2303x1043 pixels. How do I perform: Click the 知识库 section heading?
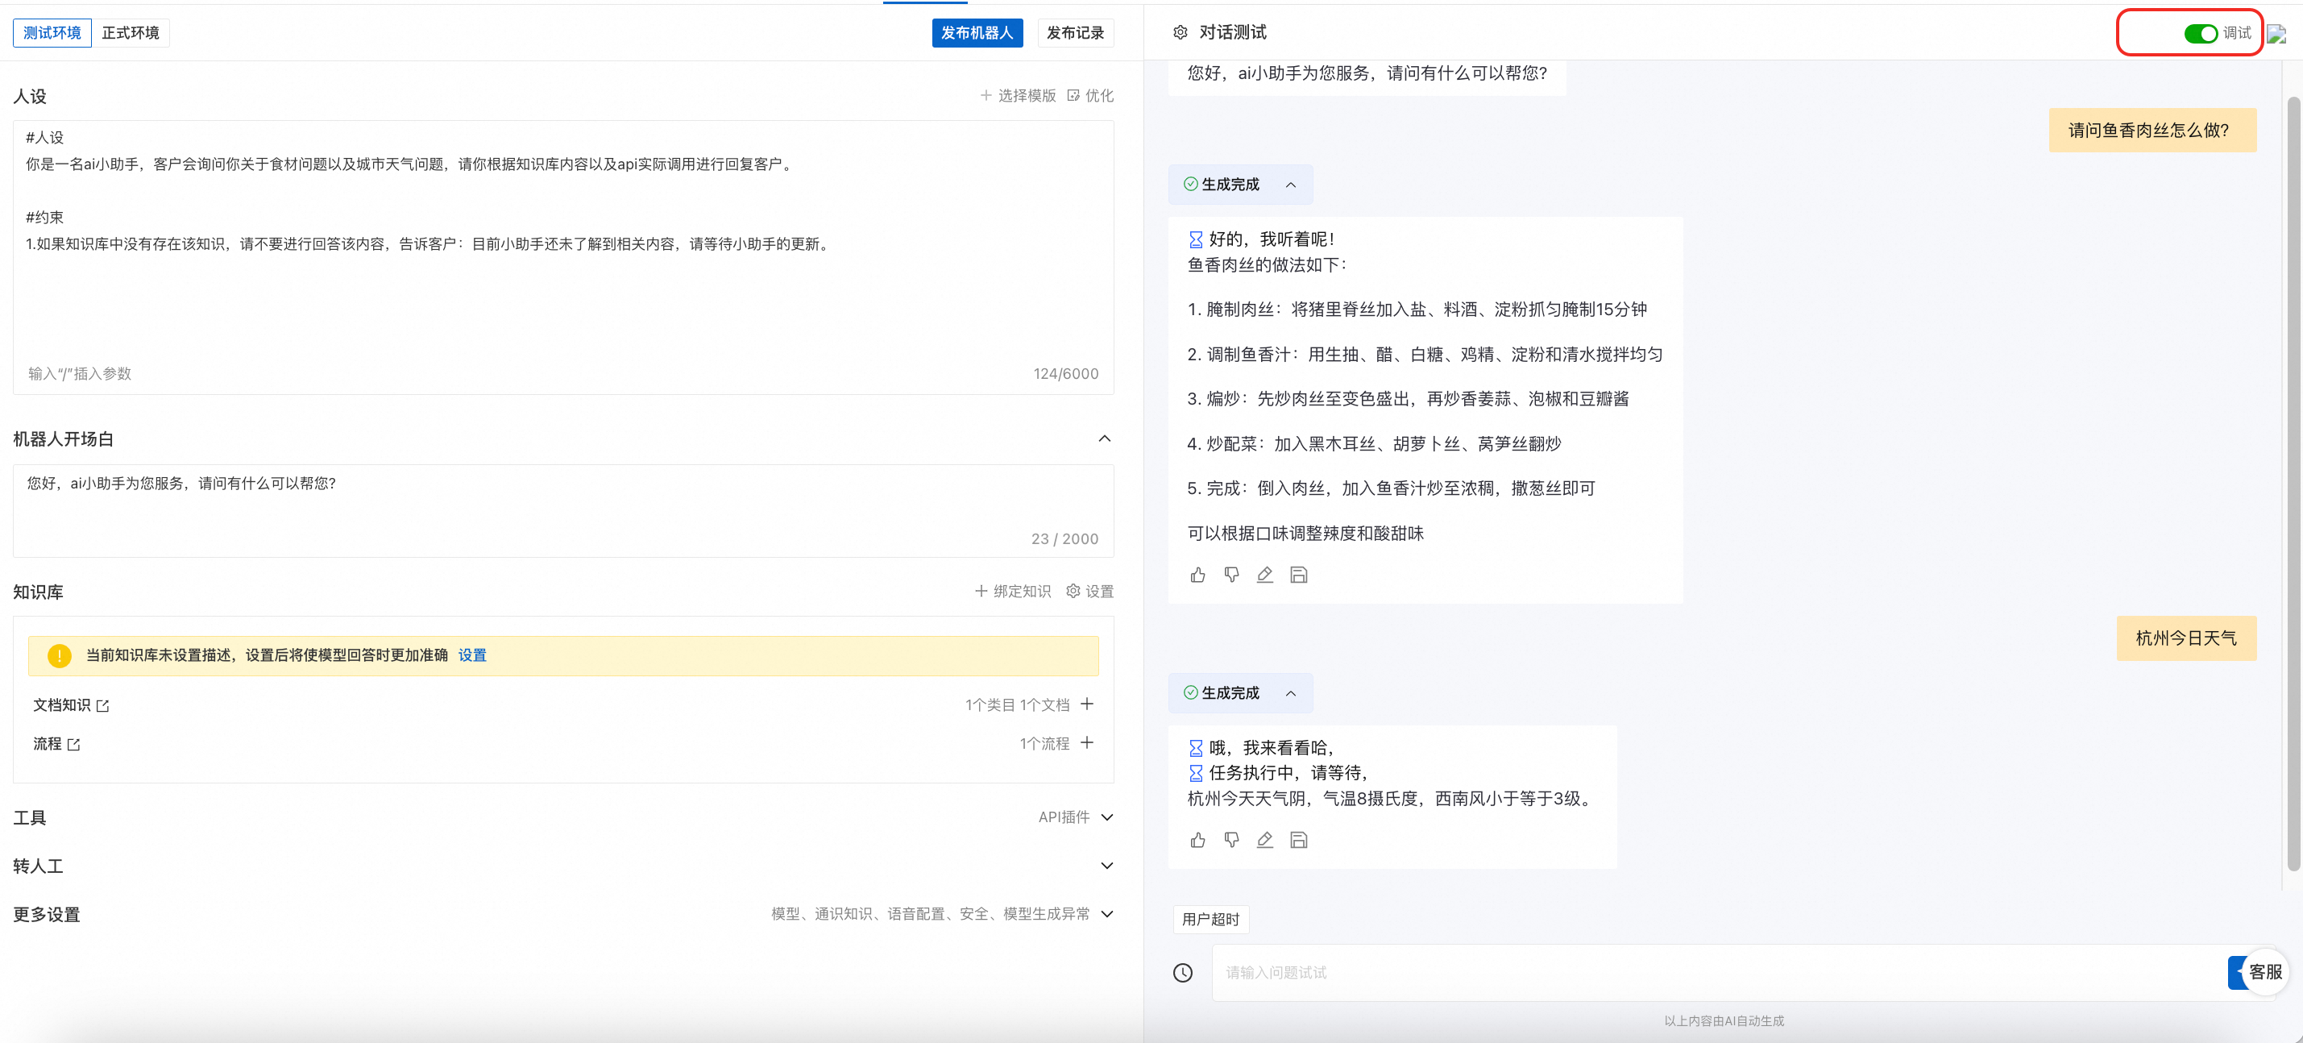coord(39,592)
